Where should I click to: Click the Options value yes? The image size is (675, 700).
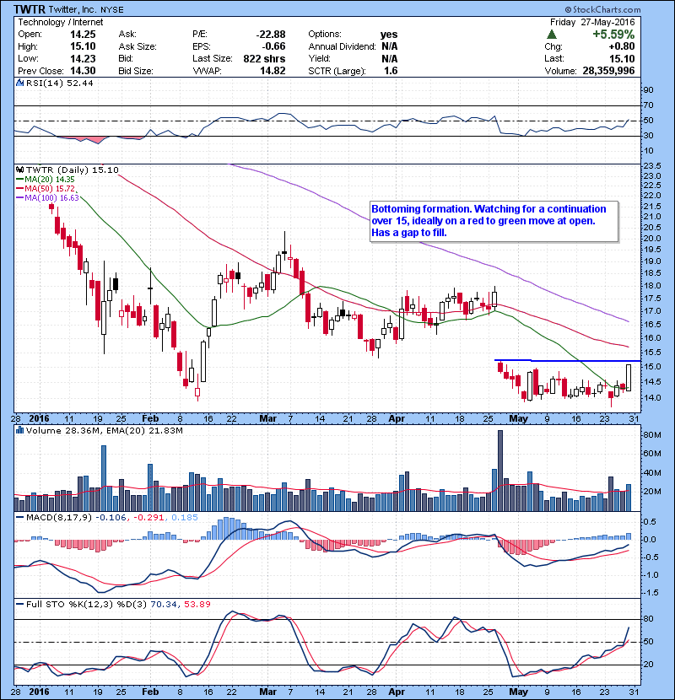(389, 35)
